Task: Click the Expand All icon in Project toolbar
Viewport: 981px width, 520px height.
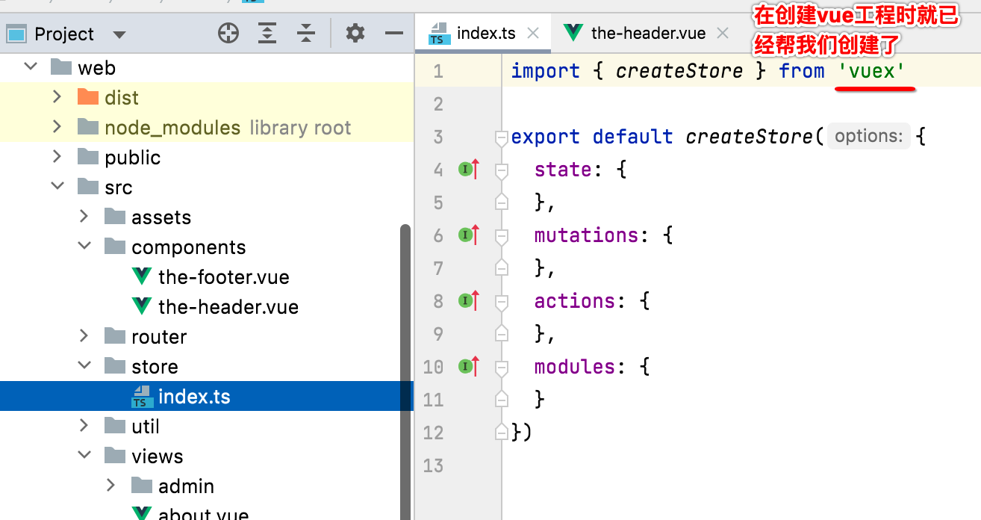Action: [267, 33]
